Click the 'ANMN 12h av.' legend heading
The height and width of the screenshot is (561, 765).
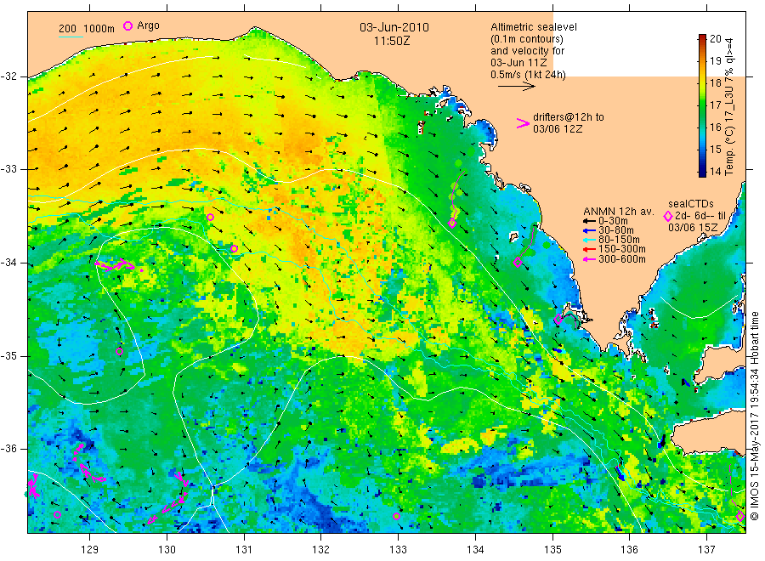(x=619, y=212)
